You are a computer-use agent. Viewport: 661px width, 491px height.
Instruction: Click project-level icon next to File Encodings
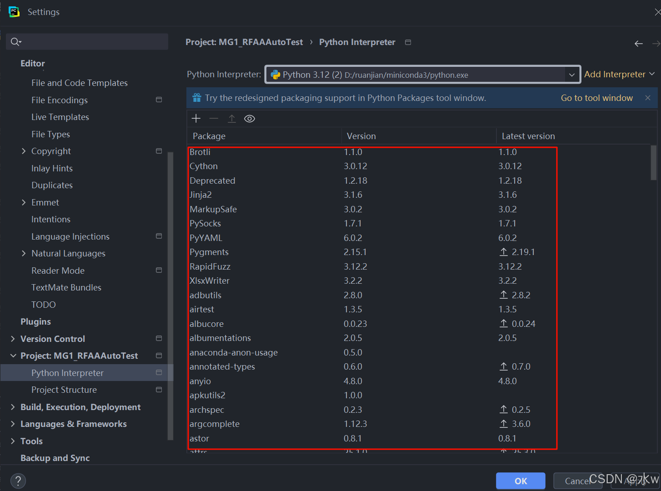(159, 100)
